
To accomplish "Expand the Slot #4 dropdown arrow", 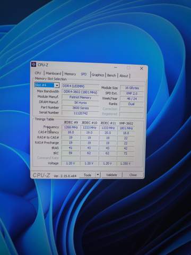I will 57,86.
